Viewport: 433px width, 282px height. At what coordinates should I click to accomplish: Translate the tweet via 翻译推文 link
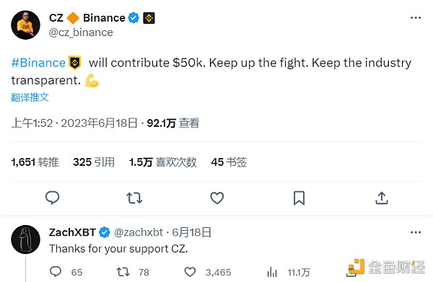tap(30, 97)
